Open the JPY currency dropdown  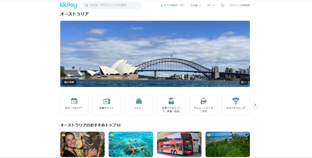point(211,5)
